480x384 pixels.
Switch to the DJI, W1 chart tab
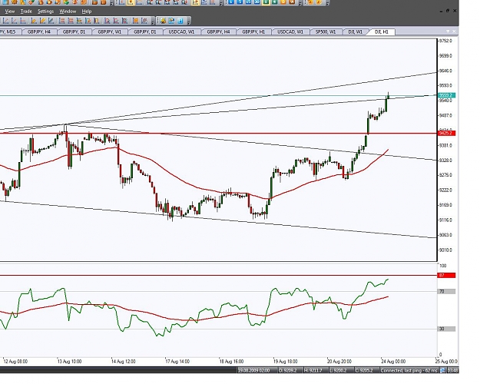point(355,31)
